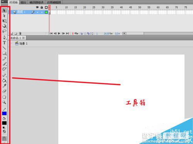The image size is (193, 144).
Task: Open Modify Onion Markers menu
Action: point(92,33)
